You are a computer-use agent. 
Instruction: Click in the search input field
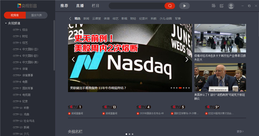tap(137, 6)
